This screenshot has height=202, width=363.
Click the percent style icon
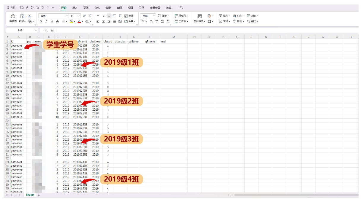(151, 21)
